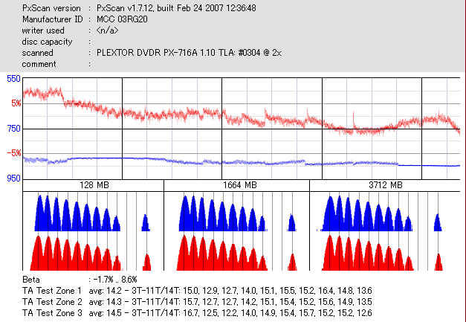Viewport: 466px width, 322px height.
Task: Click the 16.4 value in Zone 1 row
Action: coord(326,291)
